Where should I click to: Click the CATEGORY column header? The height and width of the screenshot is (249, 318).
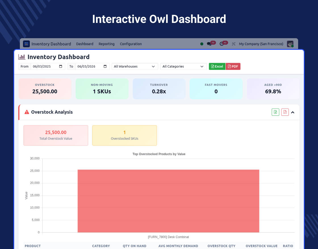pos(101,246)
